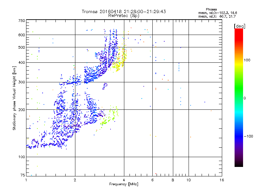Click the '6' frequency tick label
Screen dimensions: 261x196
click(152, 180)
